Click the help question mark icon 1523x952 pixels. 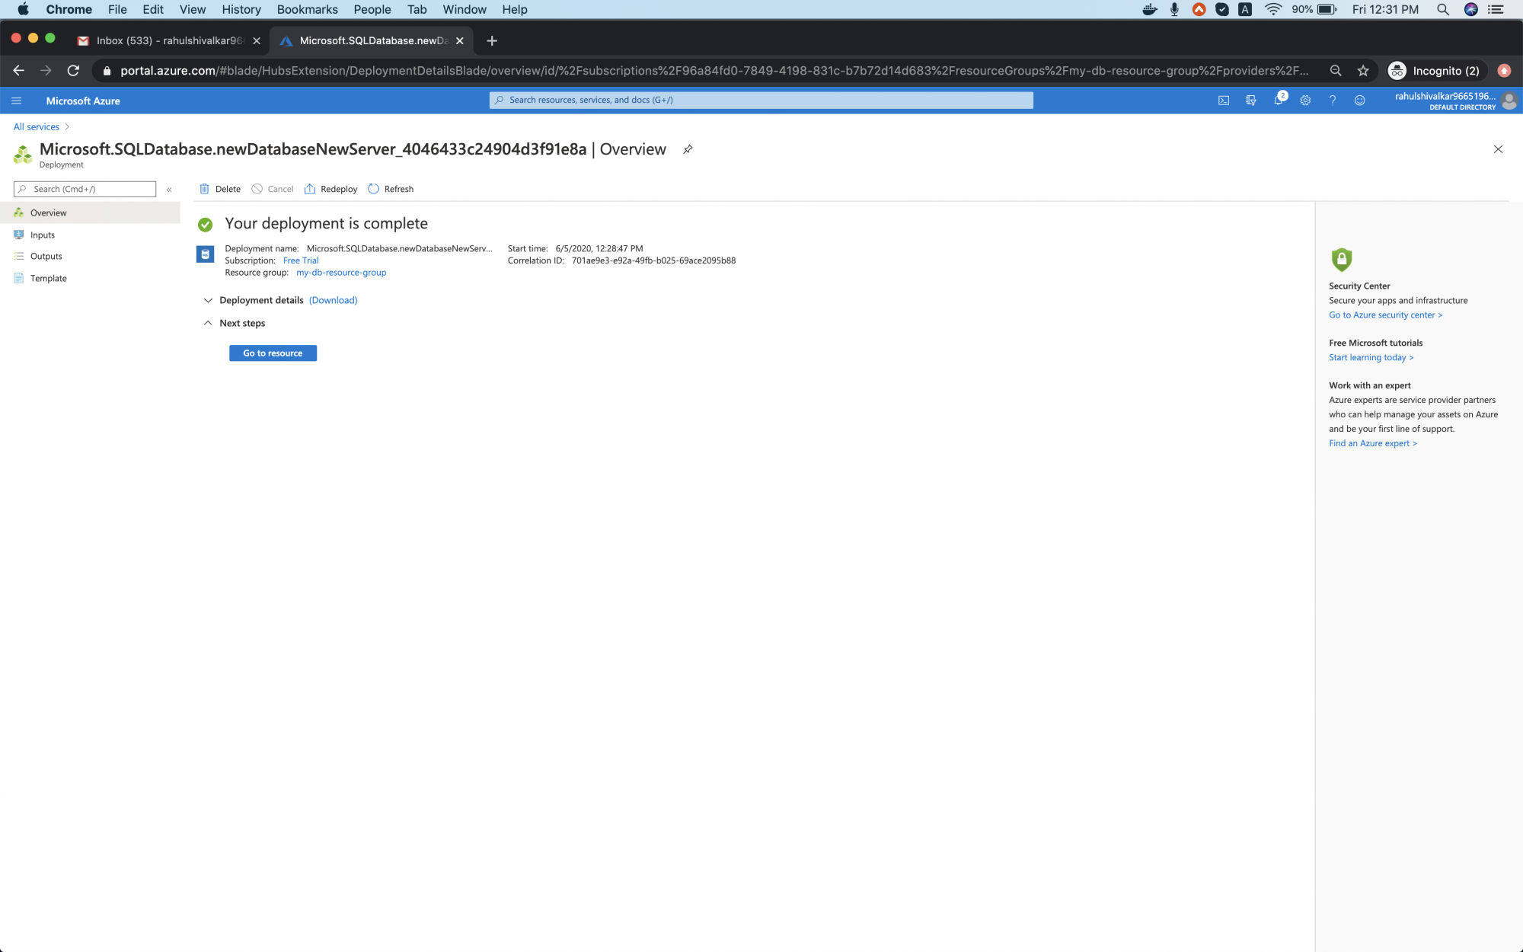click(x=1332, y=101)
